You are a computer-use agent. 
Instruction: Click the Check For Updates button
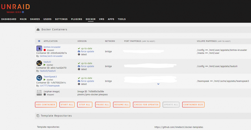(146, 105)
